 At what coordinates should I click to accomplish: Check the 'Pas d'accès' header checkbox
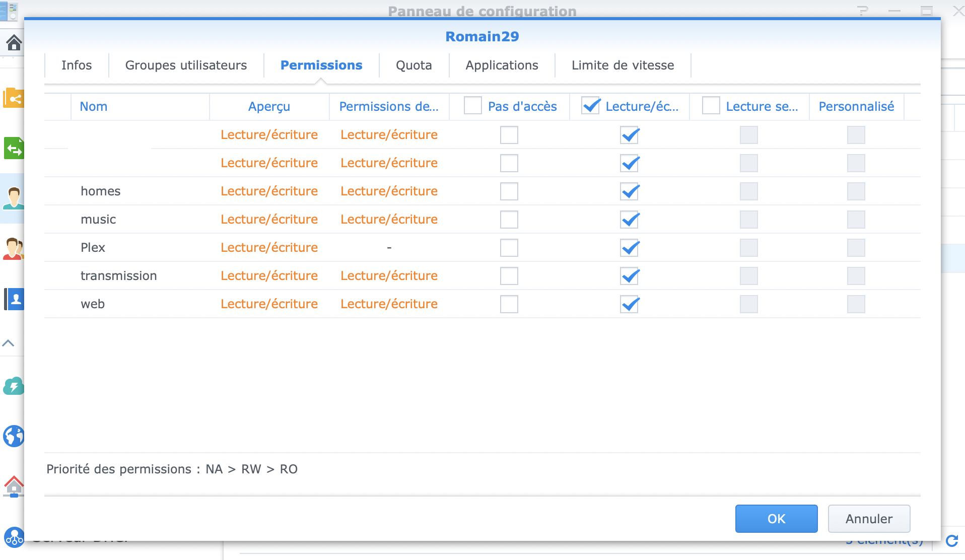(x=473, y=106)
